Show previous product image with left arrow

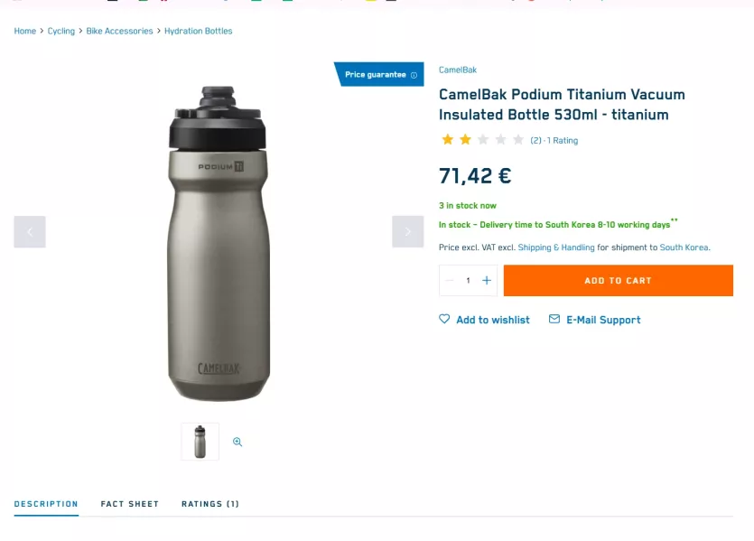click(30, 232)
